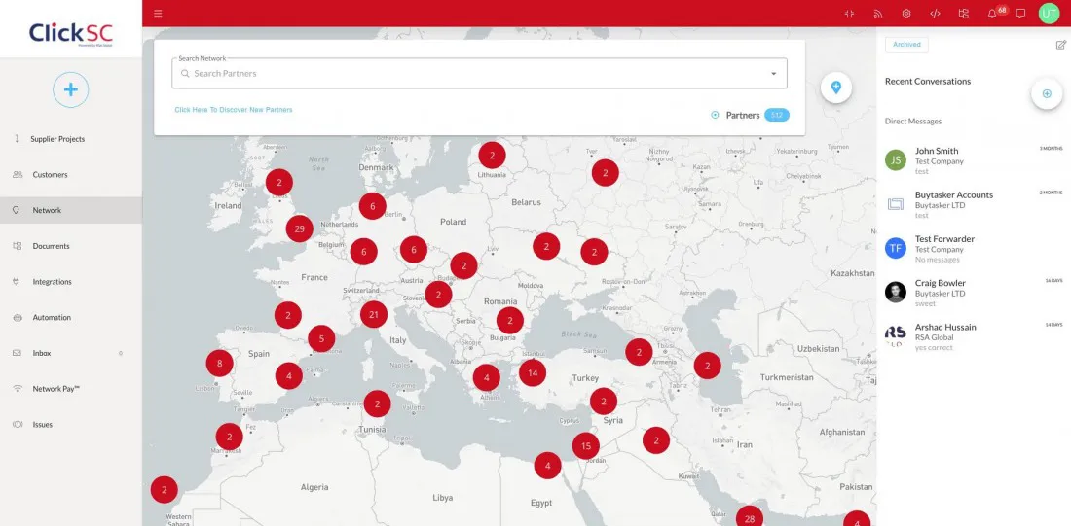The width and height of the screenshot is (1071, 526).
Task: Go to Documents in the sidebar
Action: [51, 246]
